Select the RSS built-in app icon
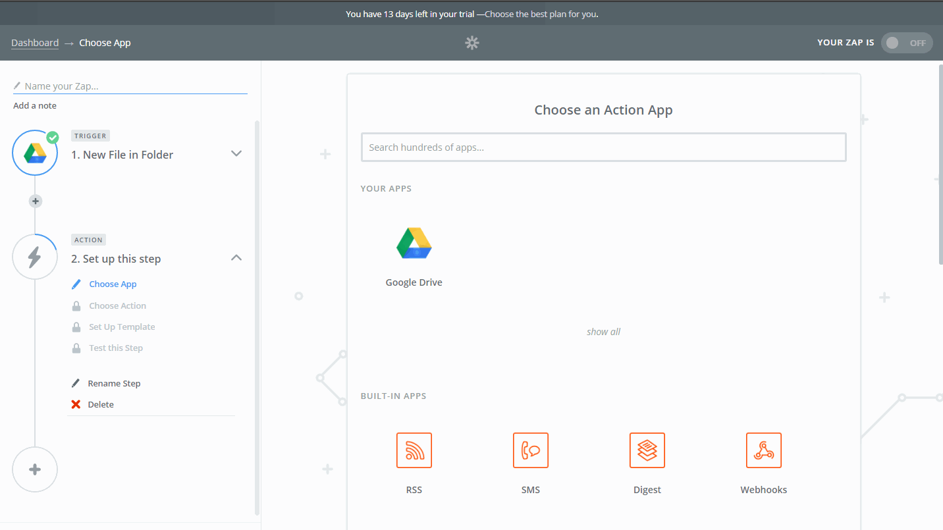 [414, 450]
